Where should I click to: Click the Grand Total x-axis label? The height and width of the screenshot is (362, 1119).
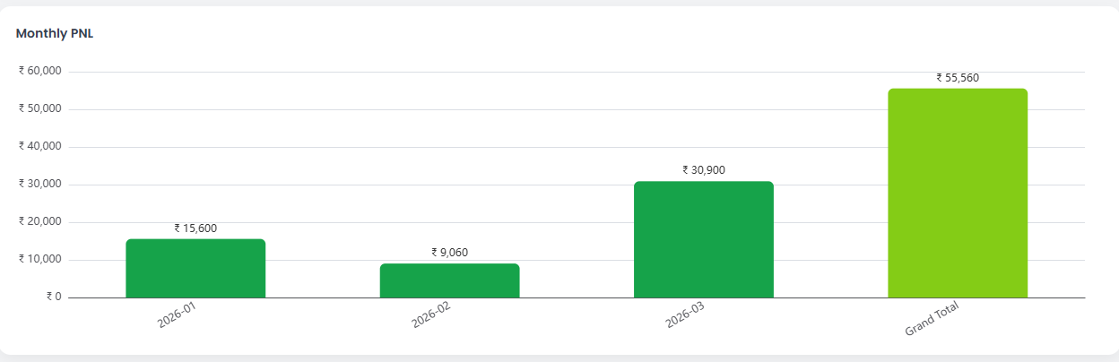(x=932, y=319)
